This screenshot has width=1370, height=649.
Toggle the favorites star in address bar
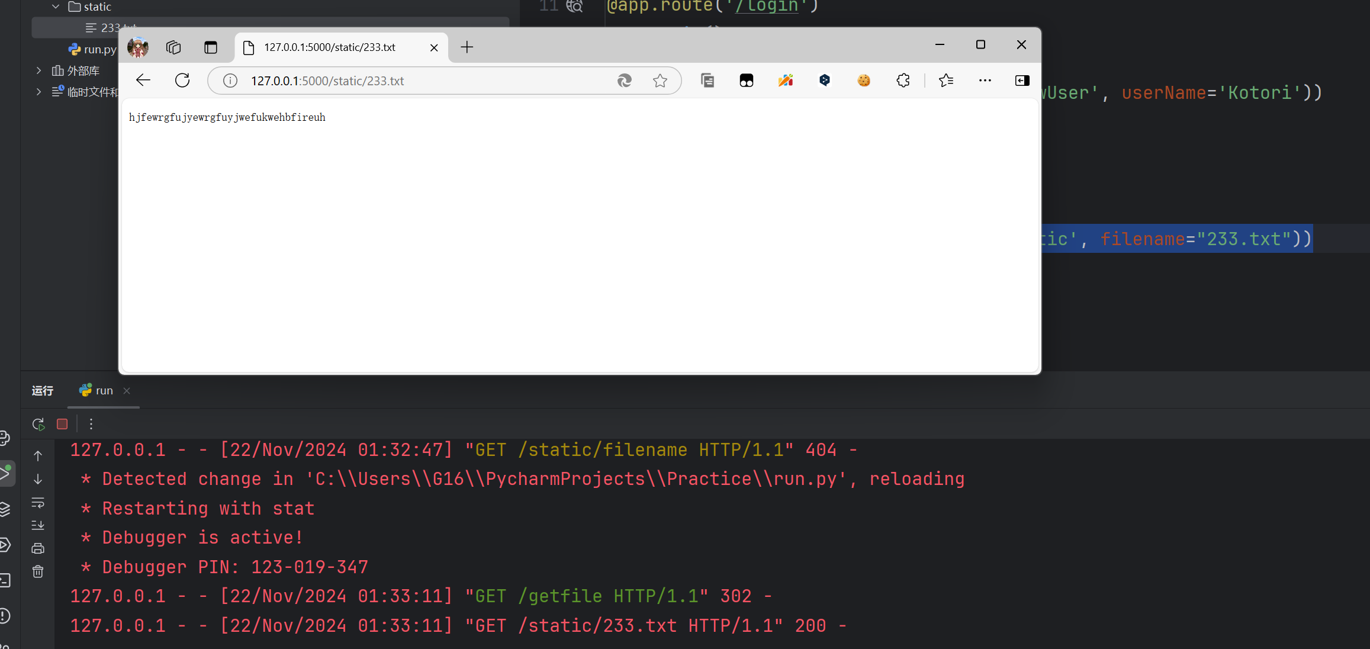[x=660, y=80]
